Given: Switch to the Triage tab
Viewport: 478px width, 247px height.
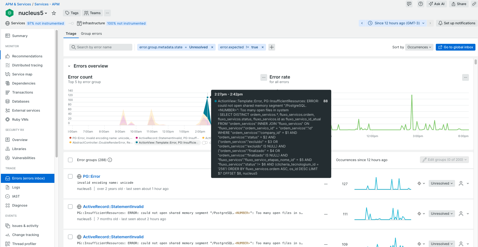Looking at the screenshot, I should coord(71,34).
